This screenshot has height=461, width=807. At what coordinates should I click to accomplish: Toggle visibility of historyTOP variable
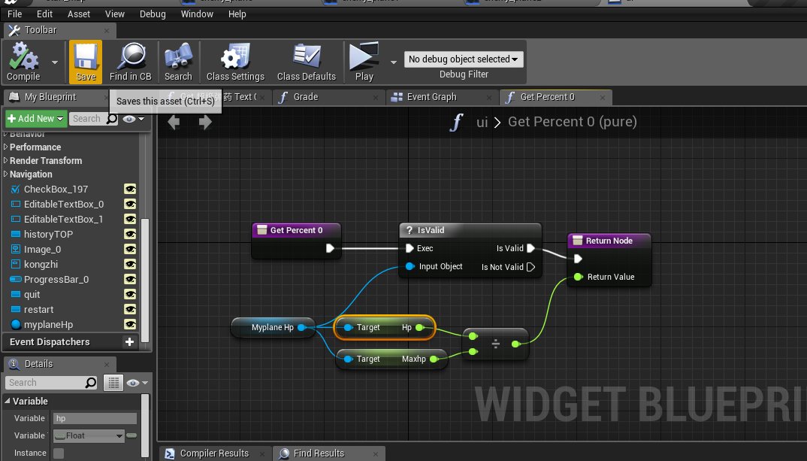(130, 234)
